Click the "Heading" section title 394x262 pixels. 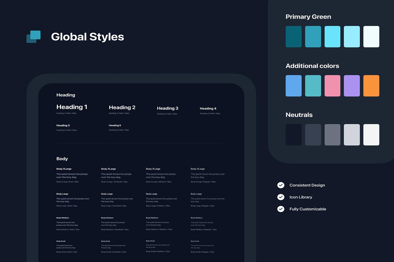[66, 95]
